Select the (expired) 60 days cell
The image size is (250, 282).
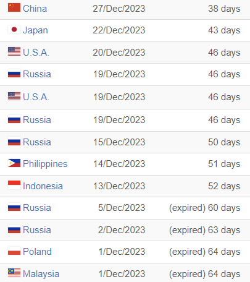click(204, 208)
